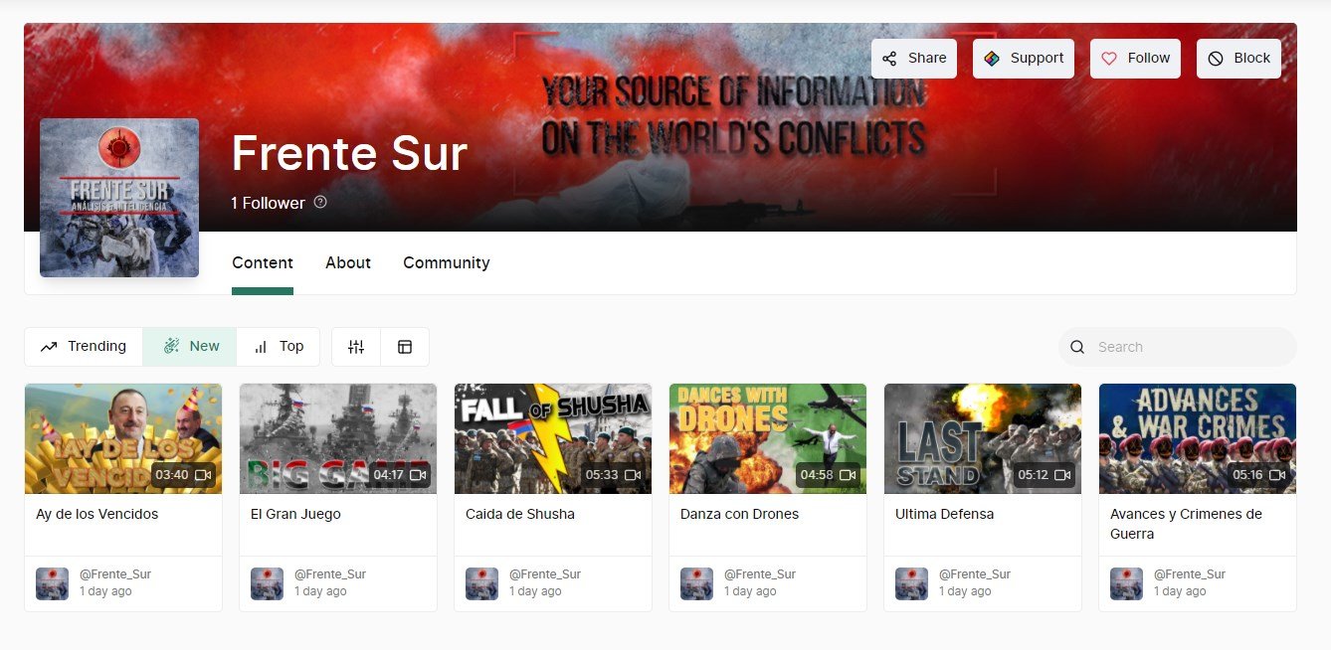Open the Dances with Drones video thumbnail
Viewport: 1331px width, 650px height.
pos(768,438)
